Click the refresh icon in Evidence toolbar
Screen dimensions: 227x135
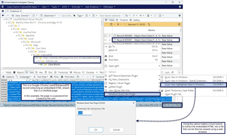point(155,15)
